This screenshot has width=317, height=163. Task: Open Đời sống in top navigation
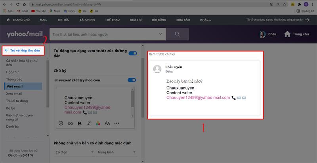(x=159, y=20)
